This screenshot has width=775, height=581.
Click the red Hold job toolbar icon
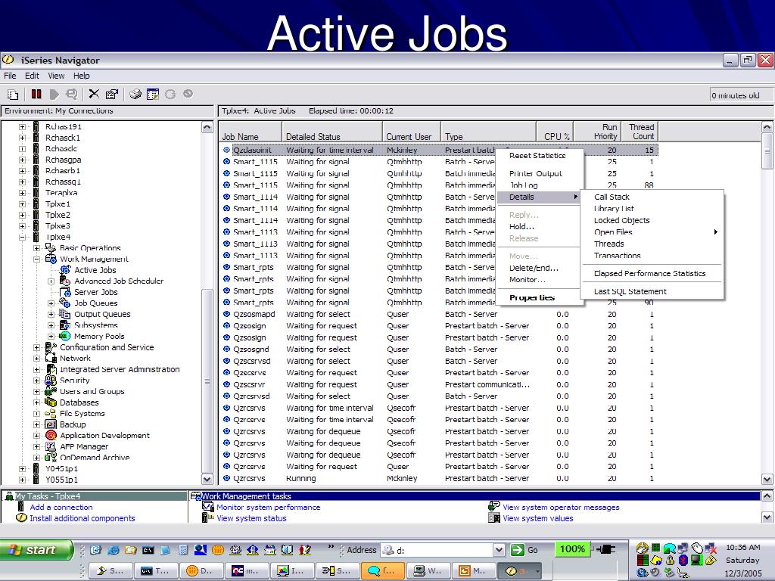[36, 94]
